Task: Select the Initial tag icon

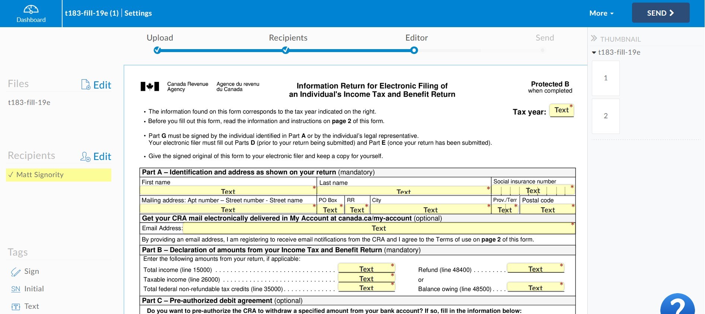Action: click(16, 289)
